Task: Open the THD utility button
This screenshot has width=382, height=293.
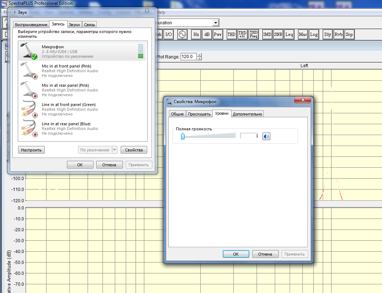Action: pyautogui.click(x=232, y=34)
